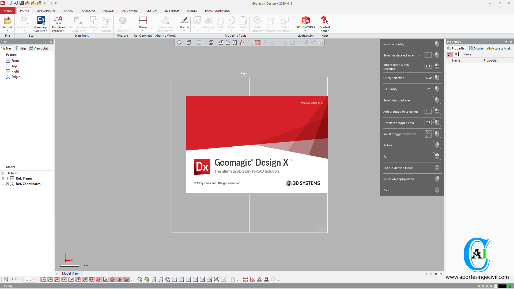The height and width of the screenshot is (289, 514).
Task: Click the flip viewpoint icon
Action: coord(235,43)
